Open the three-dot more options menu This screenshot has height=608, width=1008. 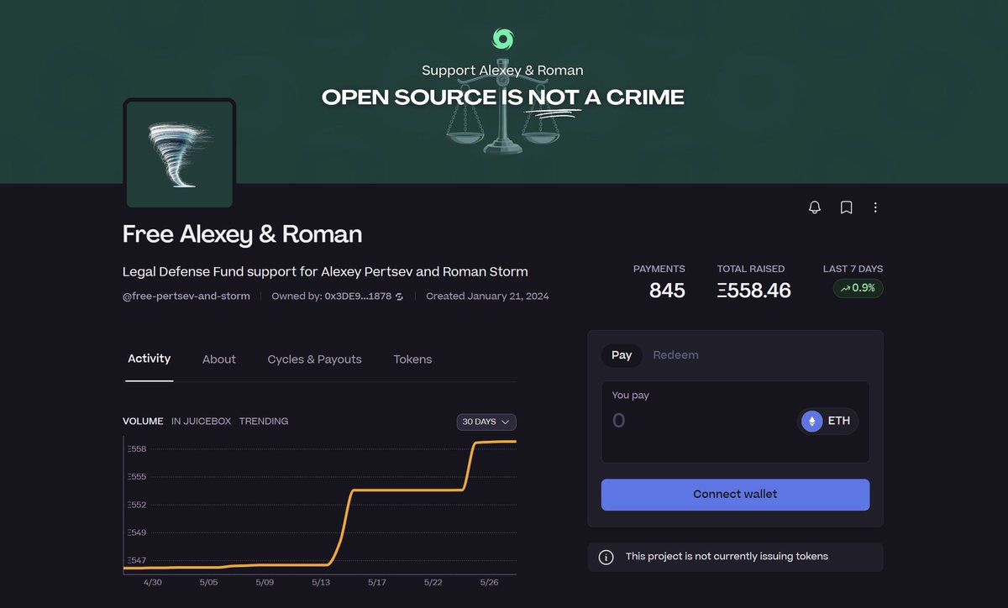point(875,207)
